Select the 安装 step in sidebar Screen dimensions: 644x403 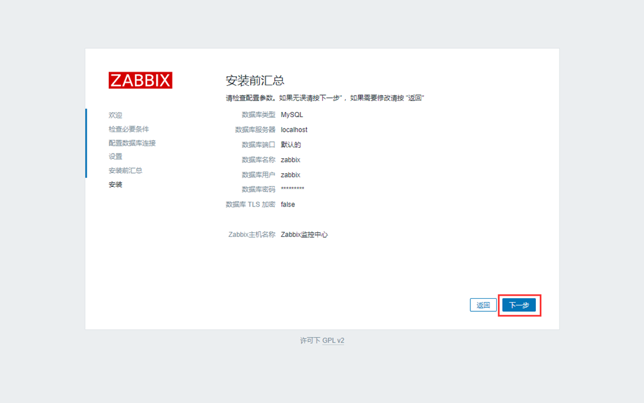coord(115,184)
